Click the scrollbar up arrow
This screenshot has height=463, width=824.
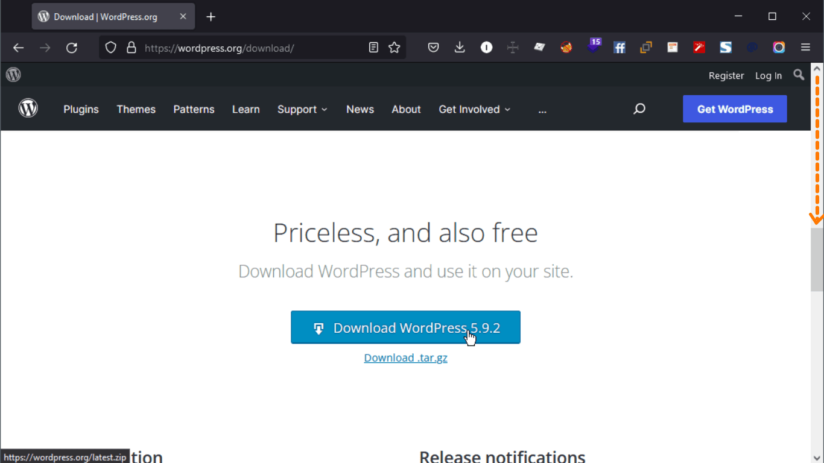[x=817, y=68]
